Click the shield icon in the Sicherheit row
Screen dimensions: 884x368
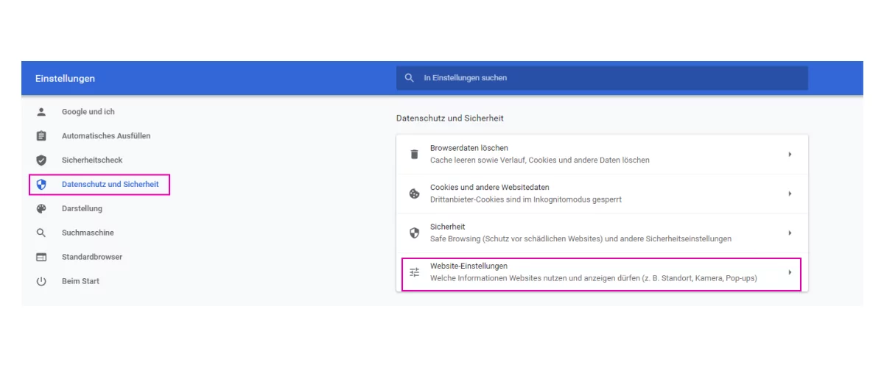[415, 233]
